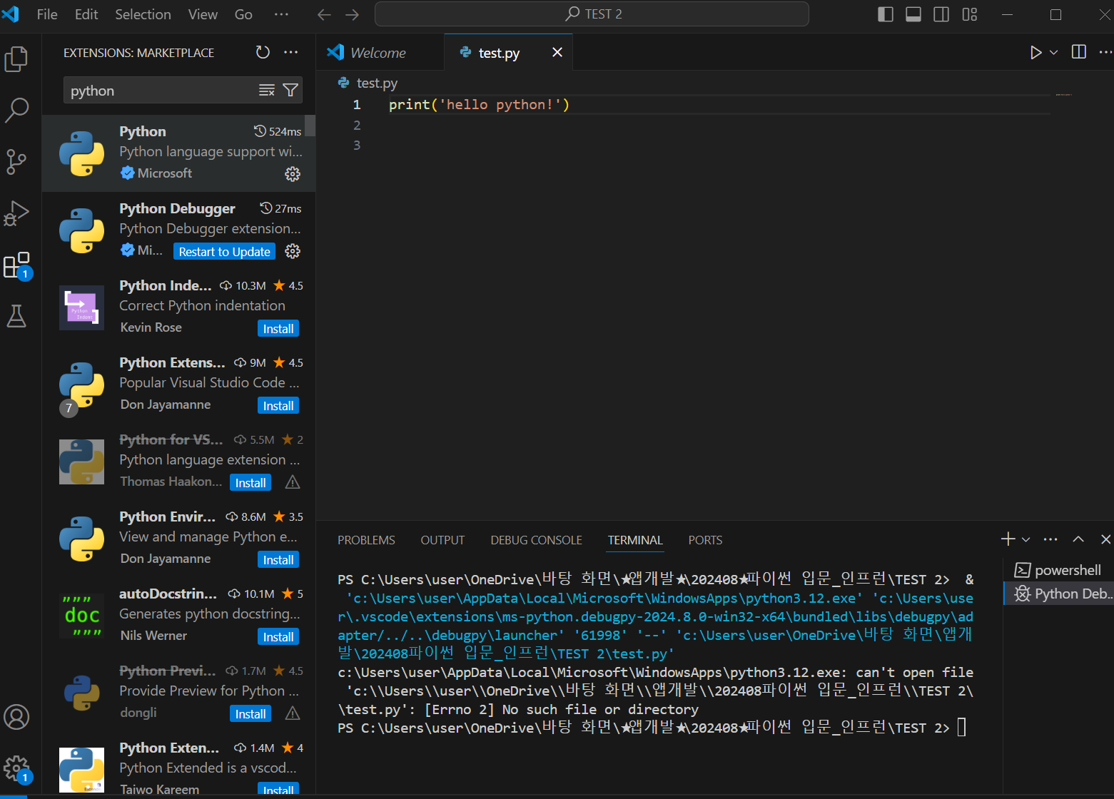Viewport: 1114px width, 799px height.
Task: Click code line print('hello python!')
Action: (x=479, y=105)
